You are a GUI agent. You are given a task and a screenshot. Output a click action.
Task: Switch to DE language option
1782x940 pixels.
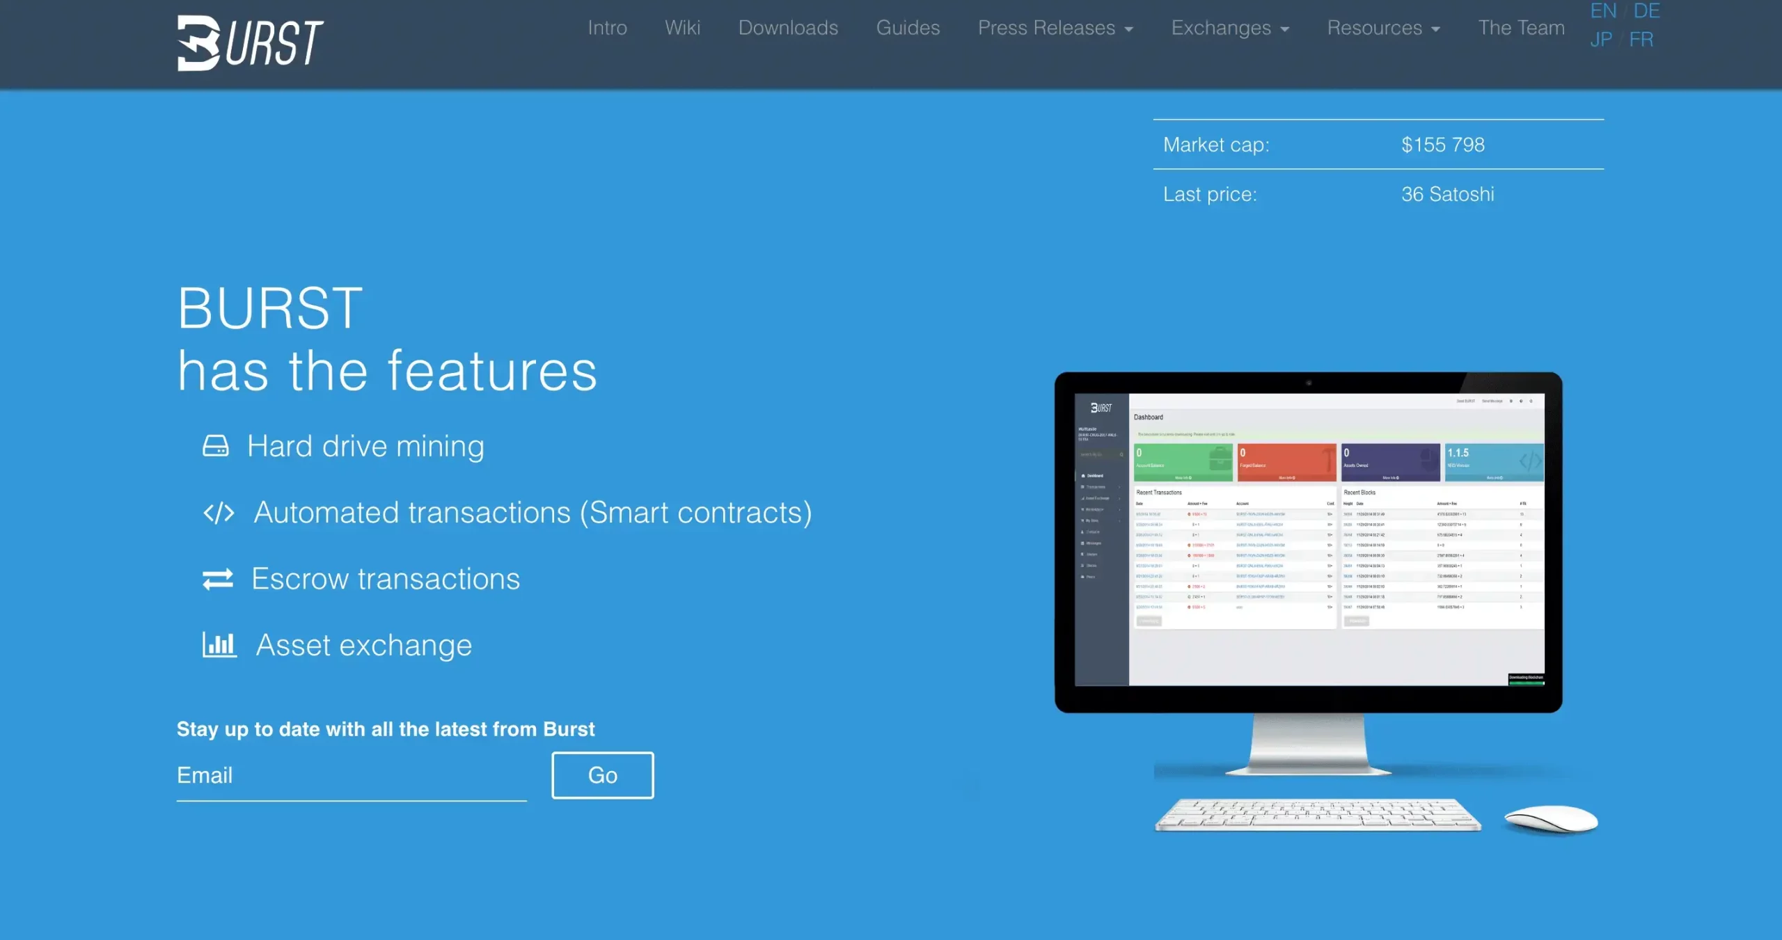pos(1646,10)
